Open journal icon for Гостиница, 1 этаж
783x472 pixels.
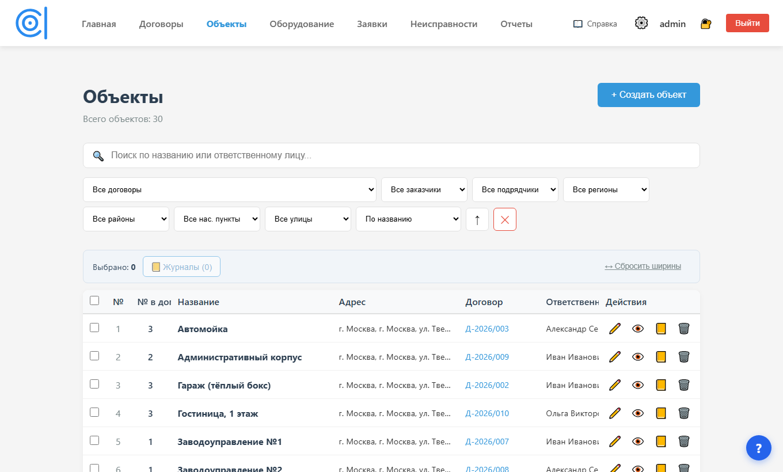(x=661, y=413)
